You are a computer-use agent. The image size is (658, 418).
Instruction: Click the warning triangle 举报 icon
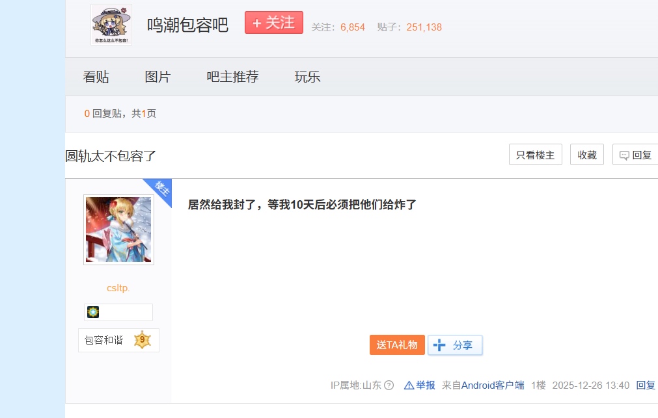point(409,385)
